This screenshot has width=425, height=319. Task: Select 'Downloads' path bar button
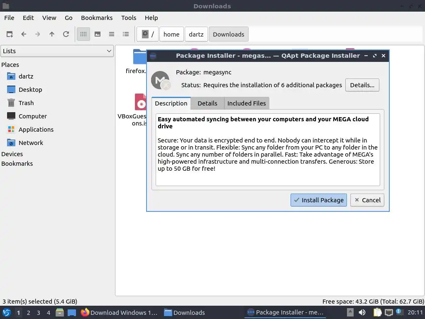(229, 34)
